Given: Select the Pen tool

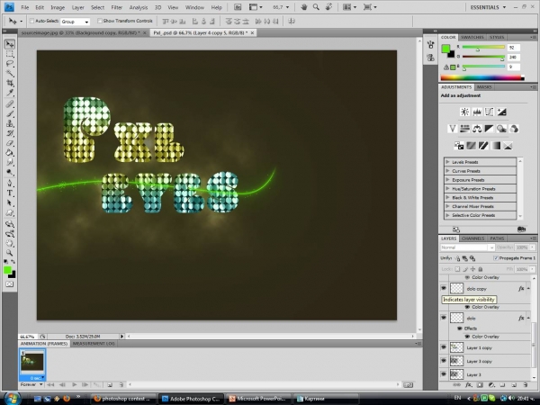Looking at the screenshot, I should click(x=10, y=183).
